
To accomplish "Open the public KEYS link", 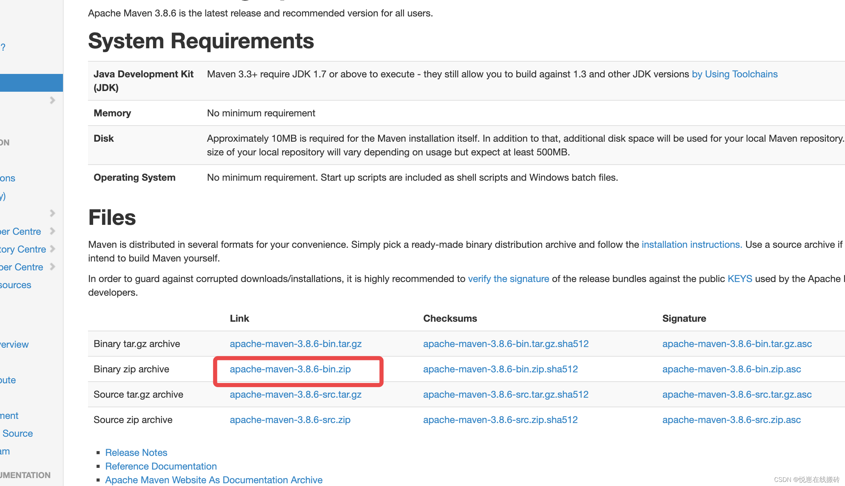I will coord(740,279).
